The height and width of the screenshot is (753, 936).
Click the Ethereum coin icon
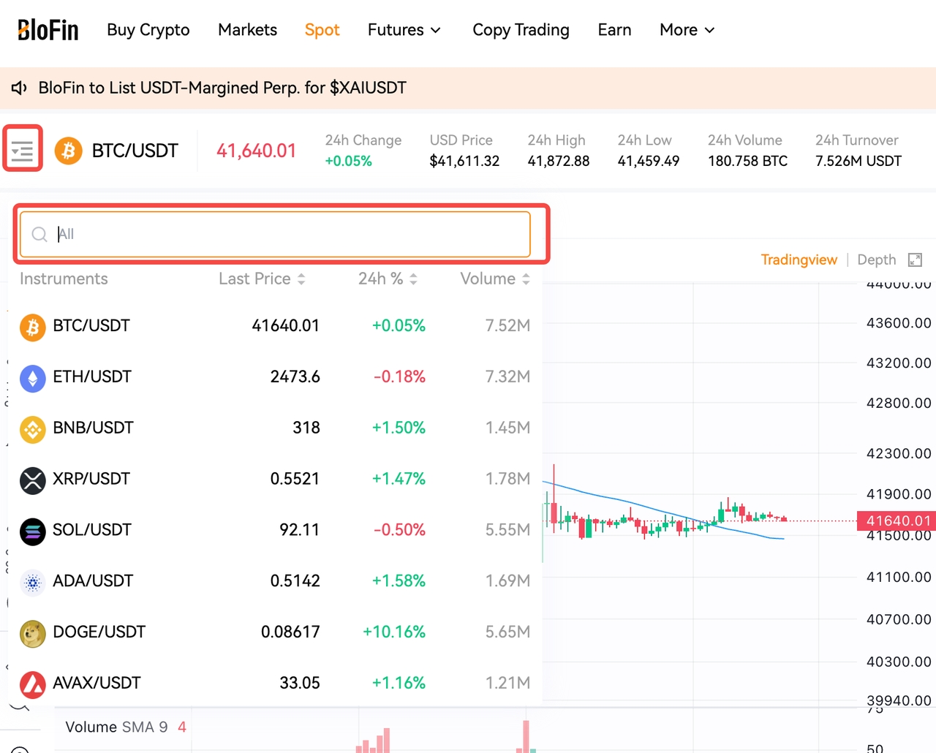(33, 379)
